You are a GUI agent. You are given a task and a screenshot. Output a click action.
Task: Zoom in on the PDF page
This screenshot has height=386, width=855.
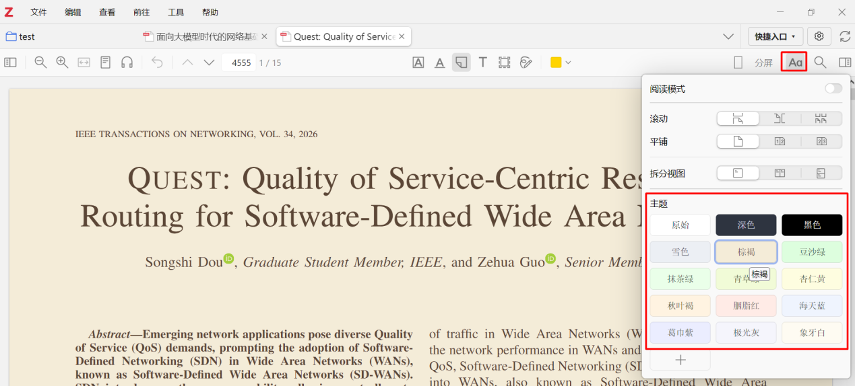[62, 63]
